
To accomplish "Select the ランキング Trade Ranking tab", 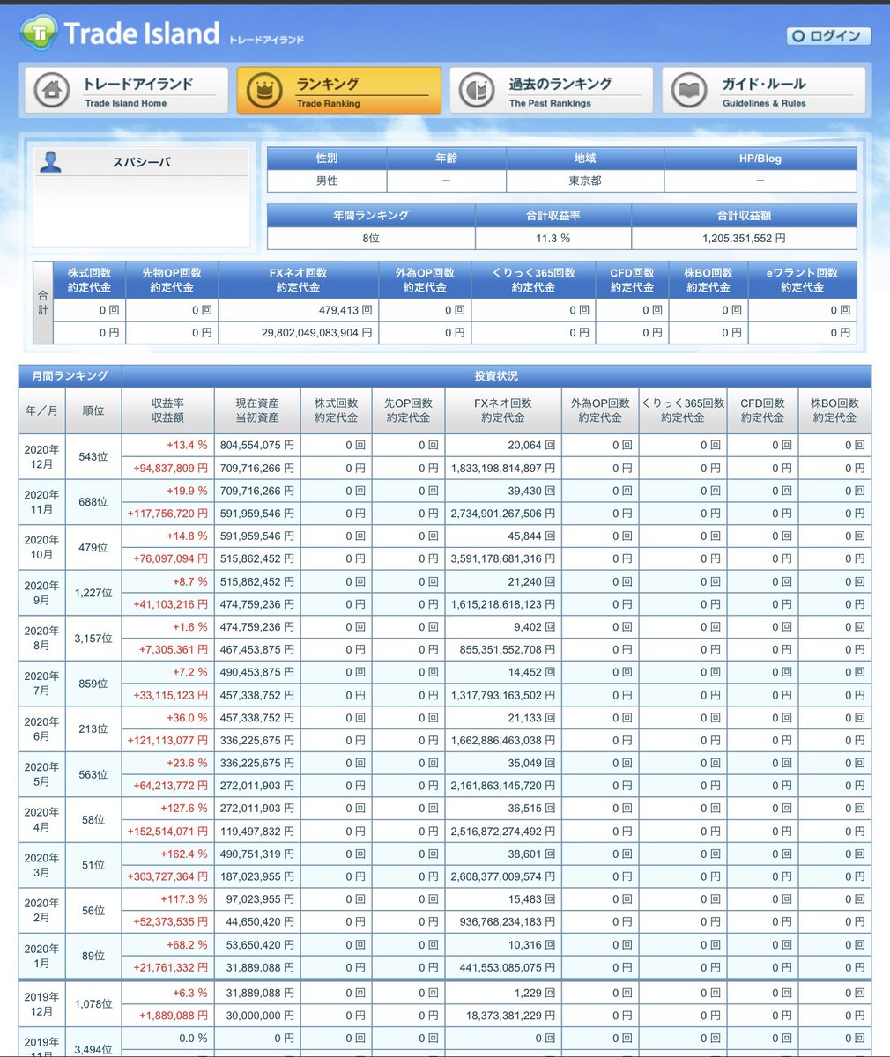I will pyautogui.click(x=339, y=91).
